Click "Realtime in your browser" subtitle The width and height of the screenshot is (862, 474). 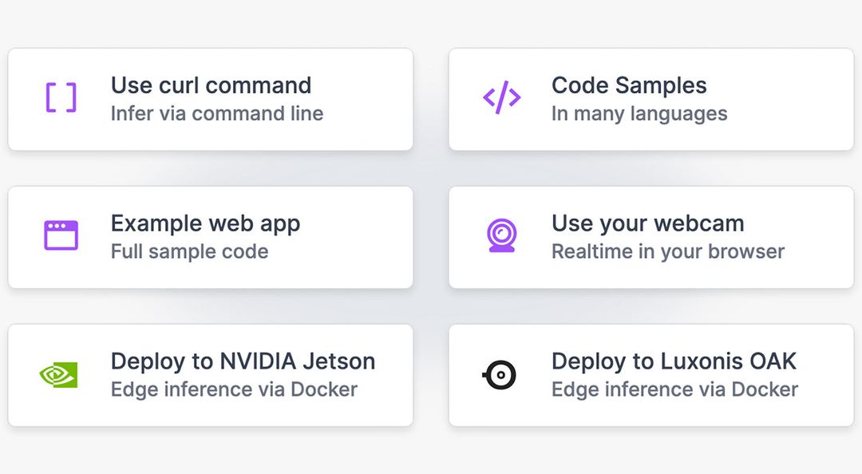(668, 252)
